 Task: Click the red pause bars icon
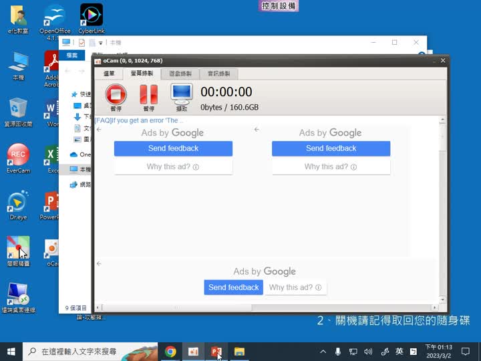(x=149, y=94)
